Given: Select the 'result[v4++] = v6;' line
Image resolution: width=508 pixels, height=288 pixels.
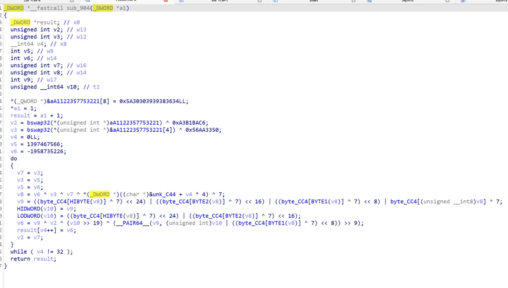Looking at the screenshot, I should pos(47,231).
